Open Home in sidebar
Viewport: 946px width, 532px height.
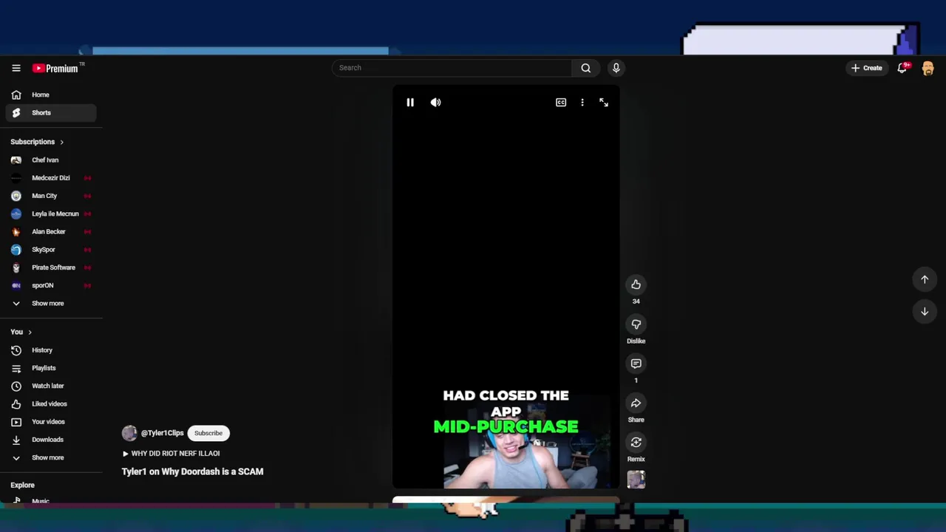click(x=51, y=95)
